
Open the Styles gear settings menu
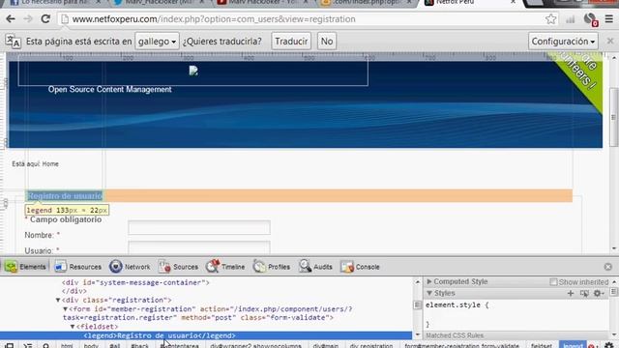click(599, 293)
